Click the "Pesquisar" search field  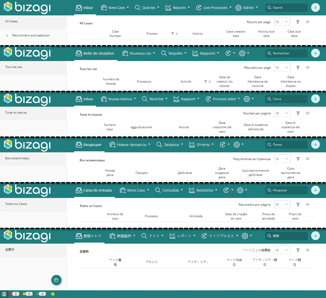pos(286,190)
